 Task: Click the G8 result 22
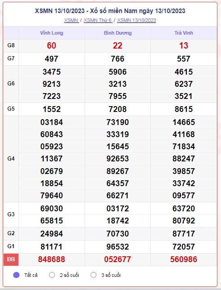click(x=117, y=46)
